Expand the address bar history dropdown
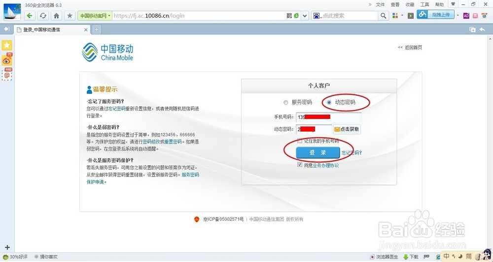Screen dimensions: 493x262 click(x=305, y=16)
